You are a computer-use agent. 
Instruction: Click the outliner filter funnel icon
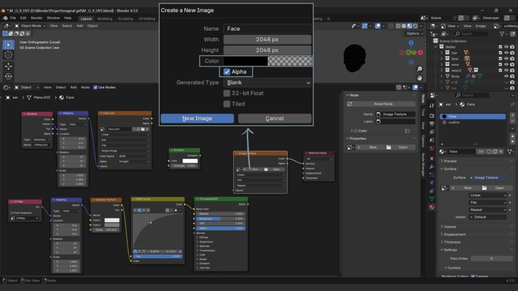(x=501, y=34)
